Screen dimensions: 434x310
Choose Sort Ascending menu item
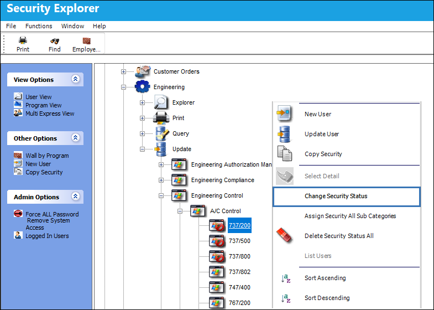tap(347, 278)
